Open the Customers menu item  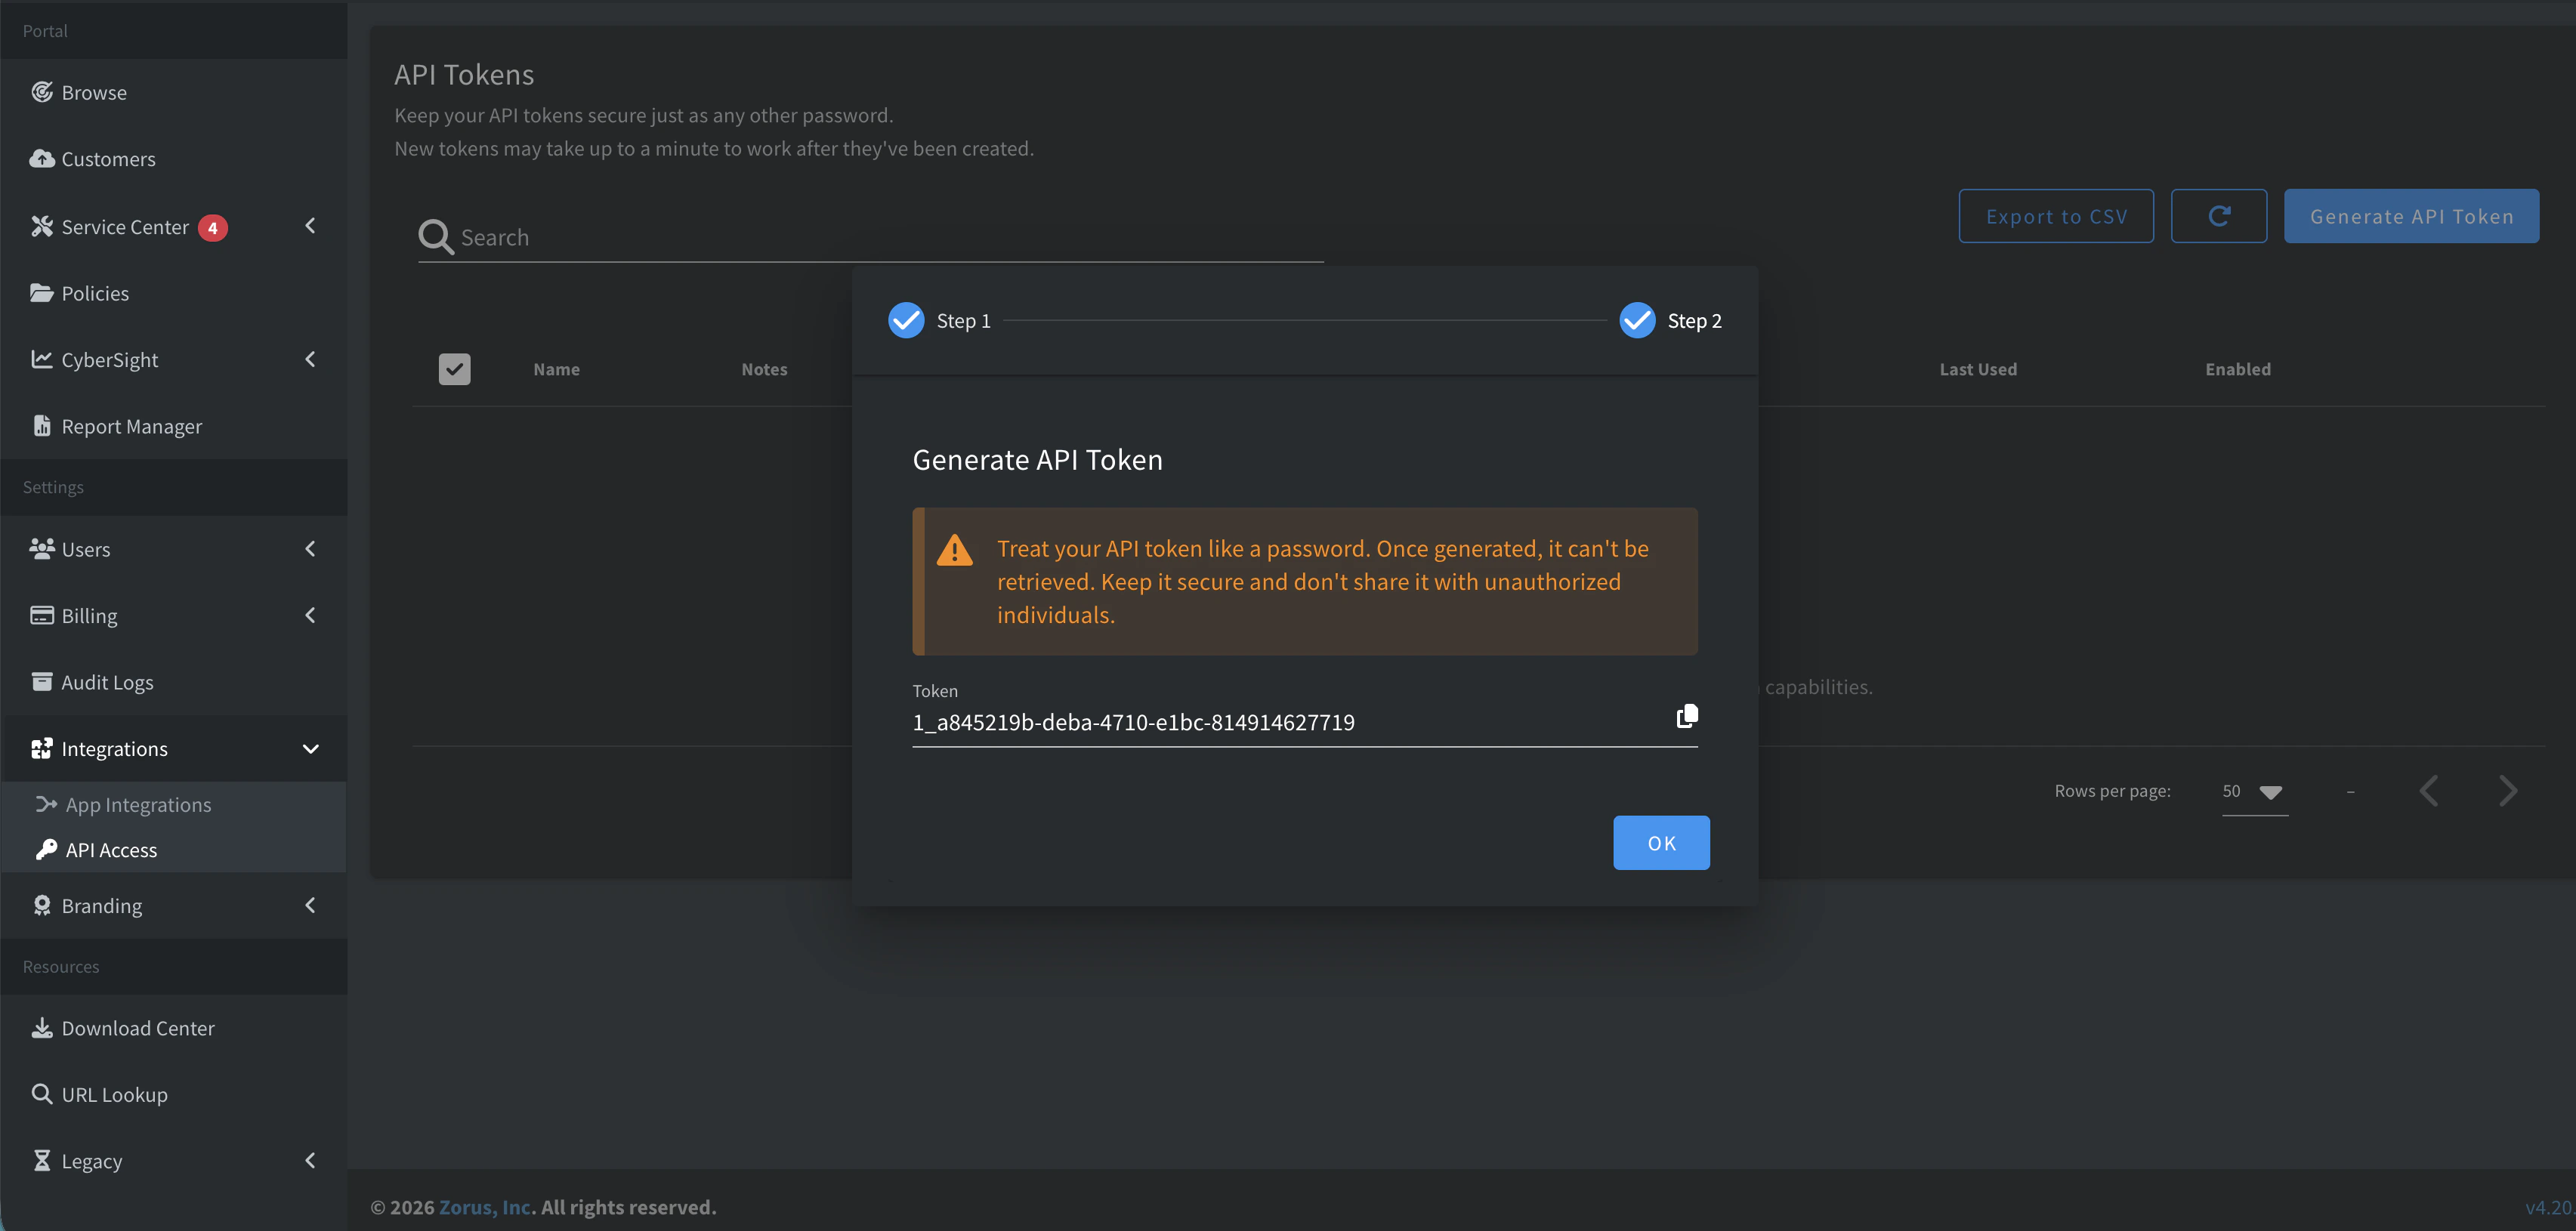(x=108, y=159)
